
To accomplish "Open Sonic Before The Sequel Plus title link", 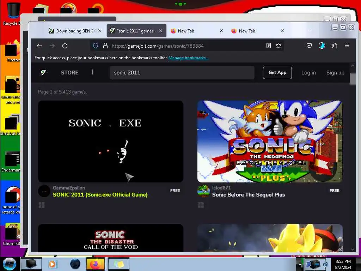I will (x=249, y=195).
